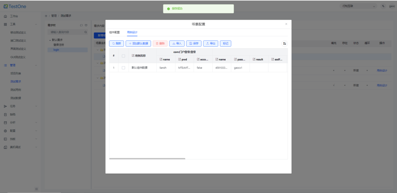Image resolution: width=397 pixels, height=193 pixels.
Task: Open 界面测试定义 in the sidebar
Action: pos(18,49)
